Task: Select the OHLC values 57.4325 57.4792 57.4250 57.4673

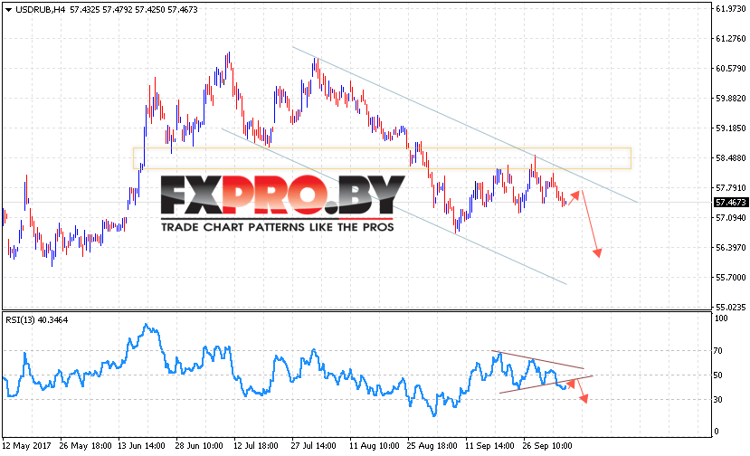Action: click(x=134, y=10)
